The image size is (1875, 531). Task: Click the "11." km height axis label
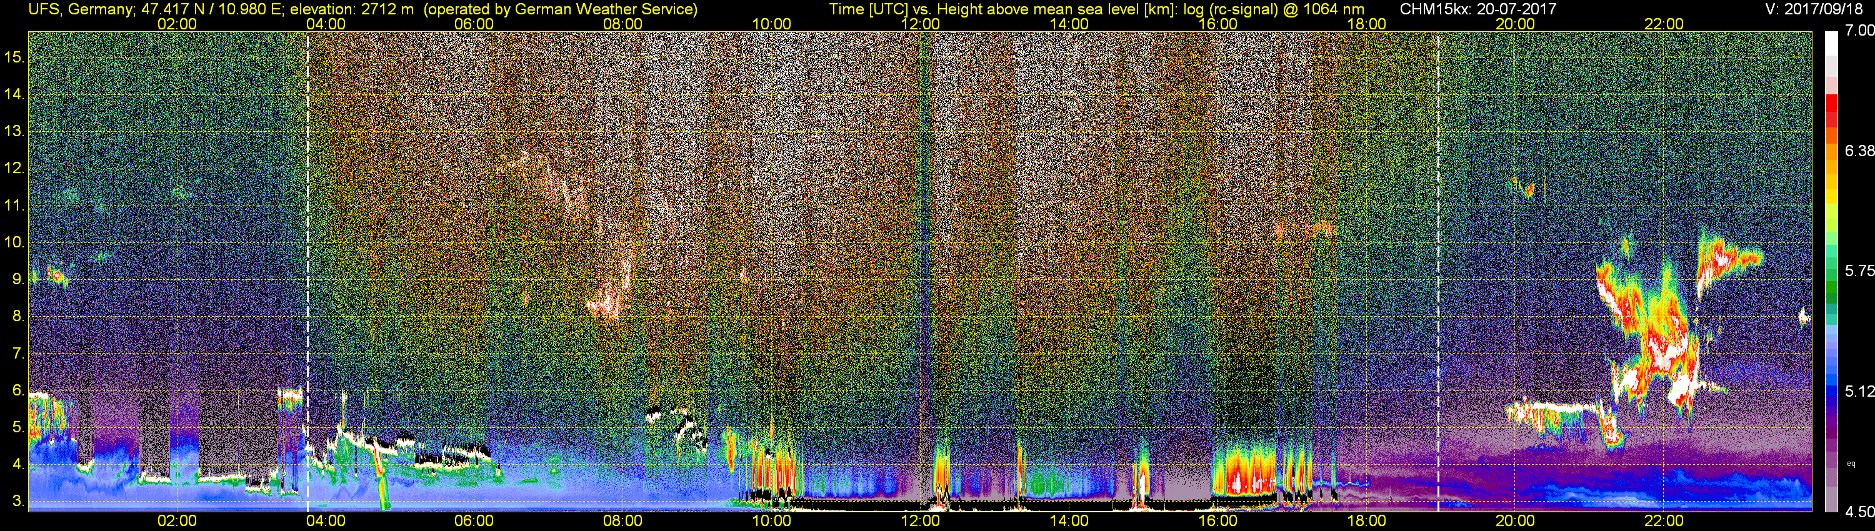click(x=14, y=205)
